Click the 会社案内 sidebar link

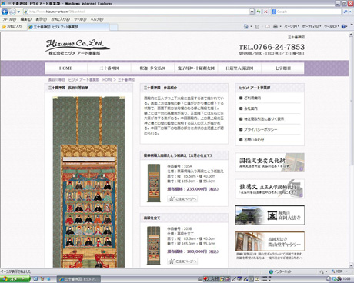pos(251,108)
